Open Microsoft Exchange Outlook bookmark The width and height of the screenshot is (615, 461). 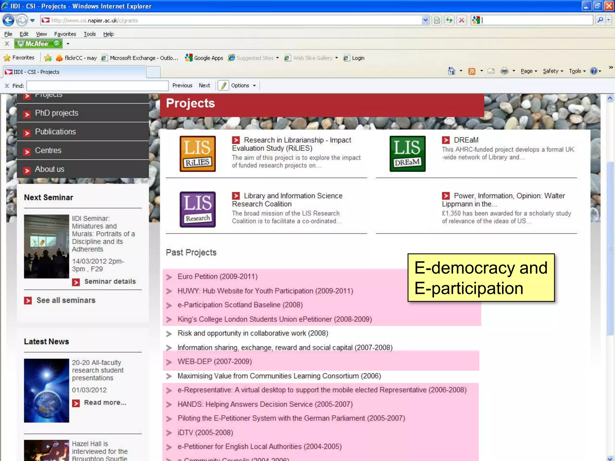click(140, 58)
